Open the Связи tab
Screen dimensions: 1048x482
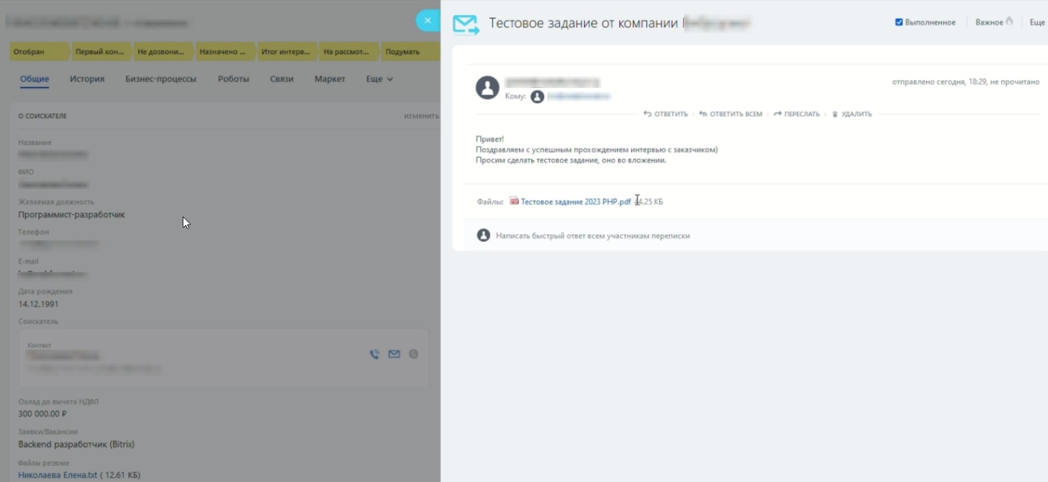(x=282, y=79)
